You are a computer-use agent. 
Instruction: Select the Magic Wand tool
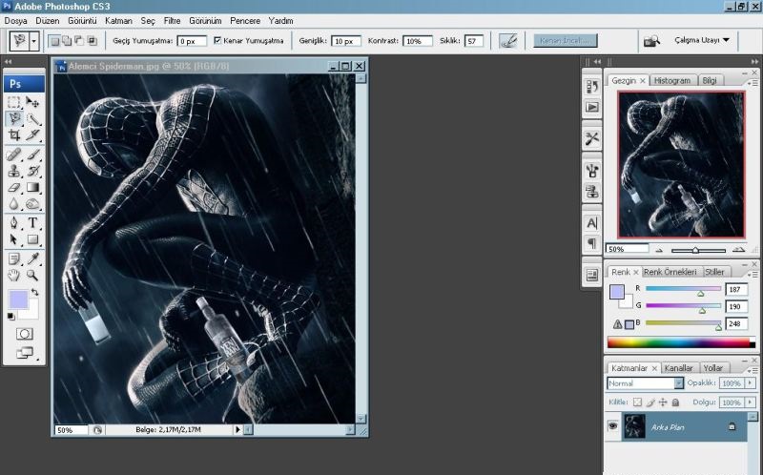pos(32,118)
